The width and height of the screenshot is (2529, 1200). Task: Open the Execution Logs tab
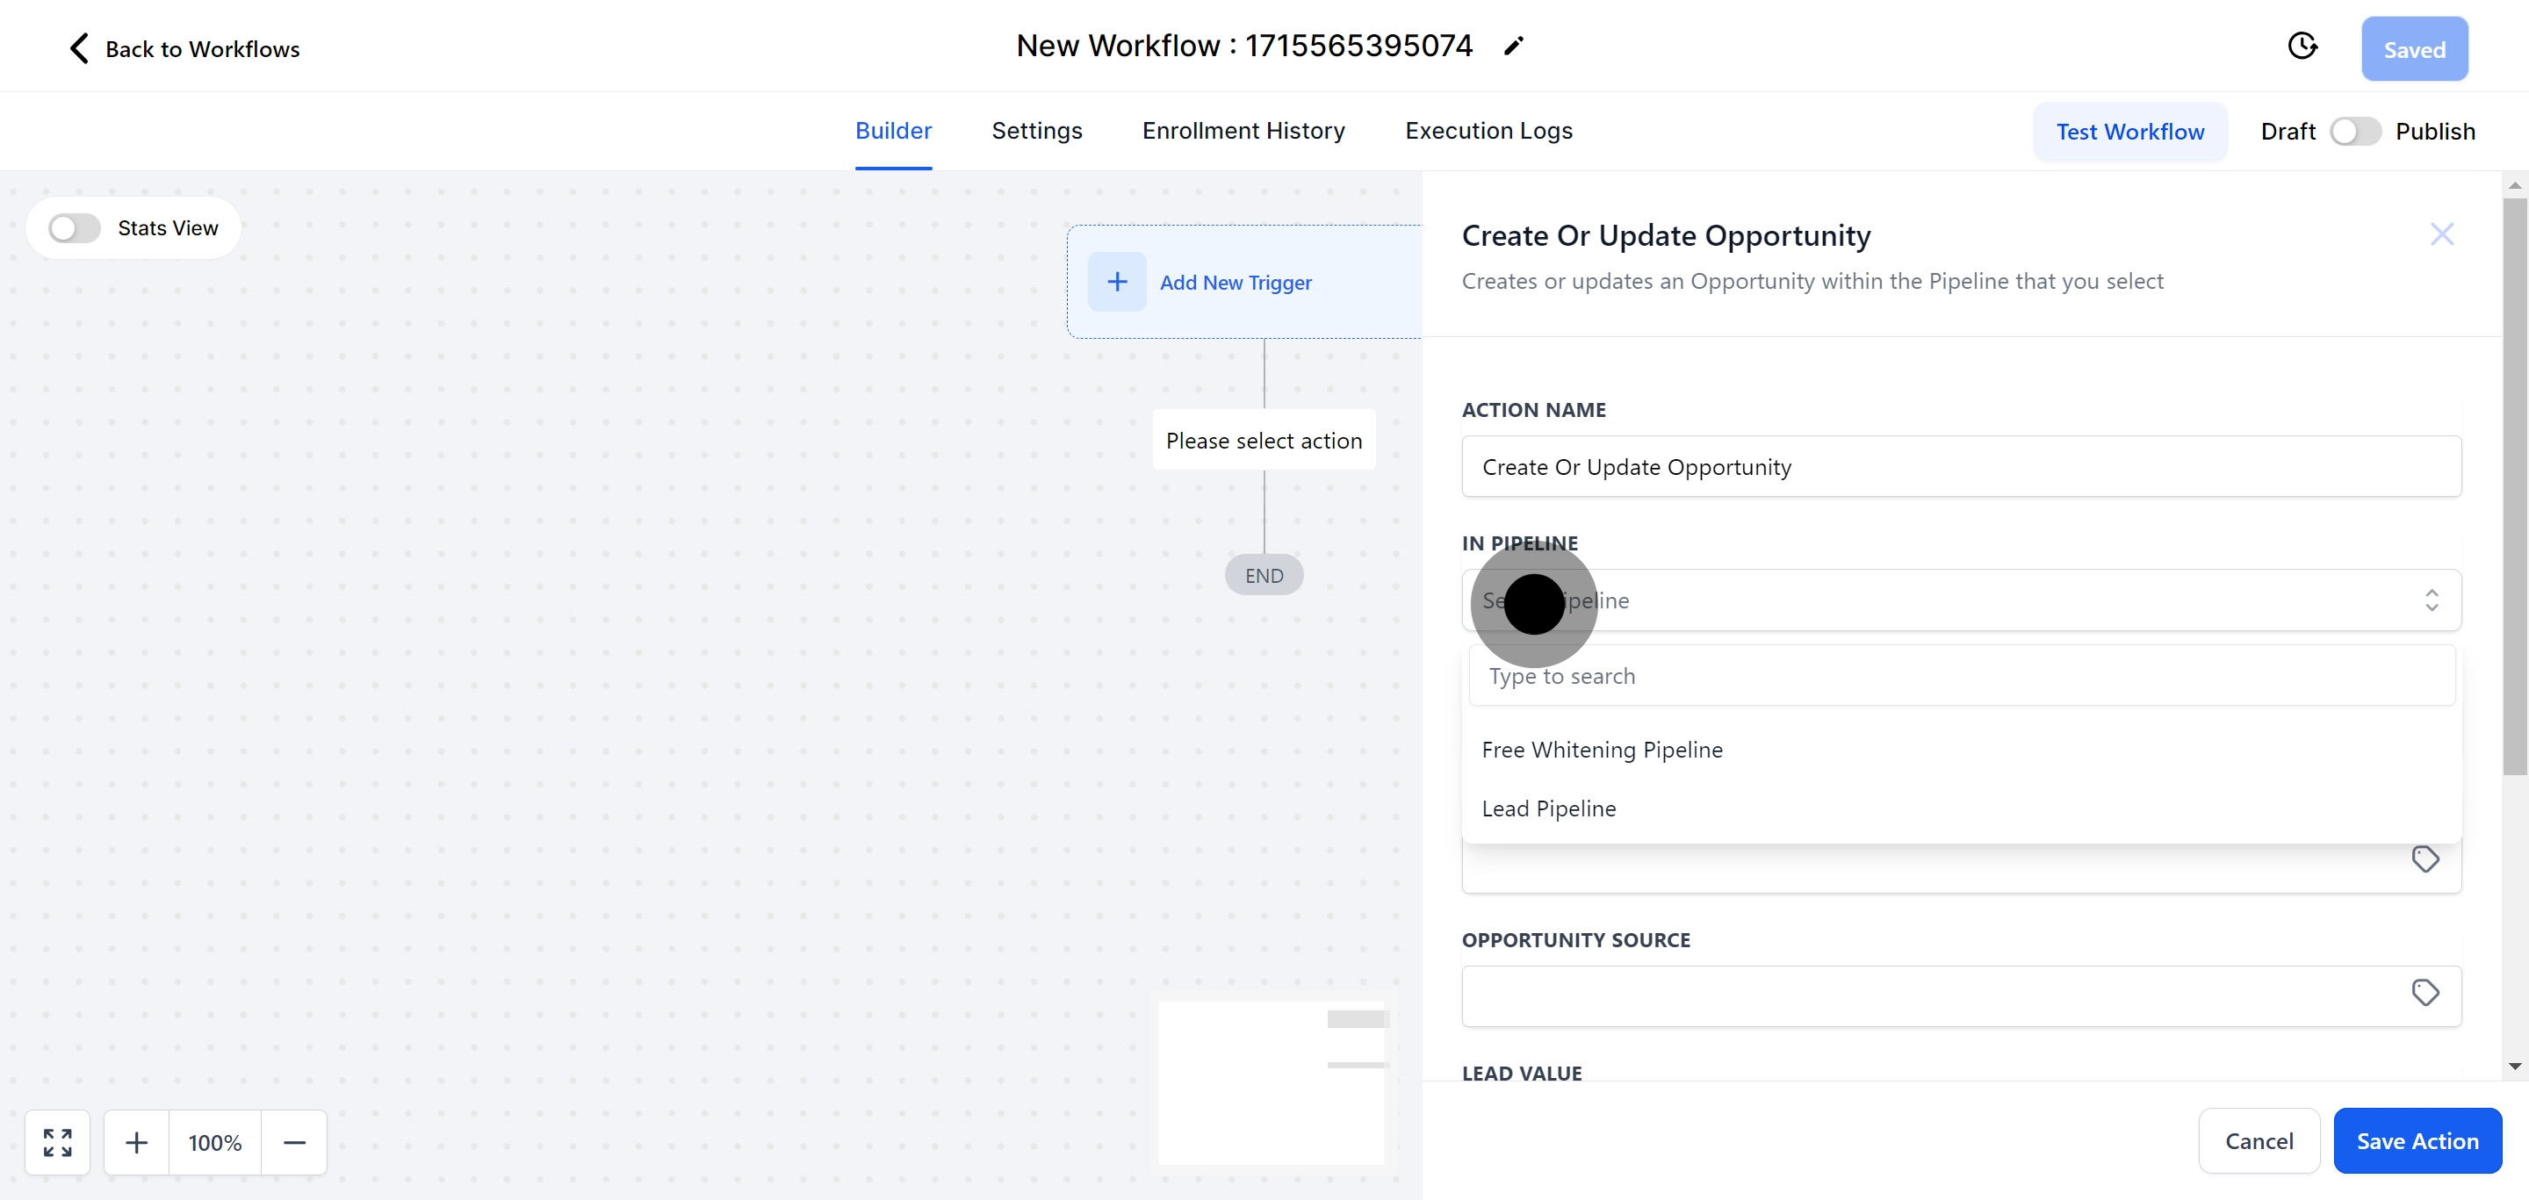1488,131
